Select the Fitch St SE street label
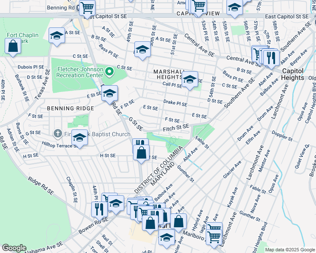The height and width of the screenshot is (253, 316). pos(176,128)
